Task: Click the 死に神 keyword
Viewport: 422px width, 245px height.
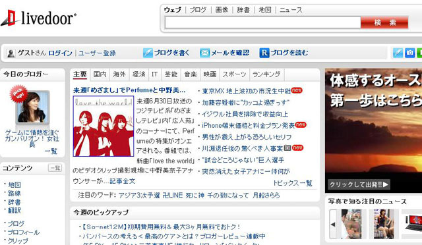Action: 195,195
